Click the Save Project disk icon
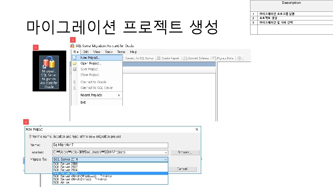Viewport: 333px width, 187px height. point(75,69)
